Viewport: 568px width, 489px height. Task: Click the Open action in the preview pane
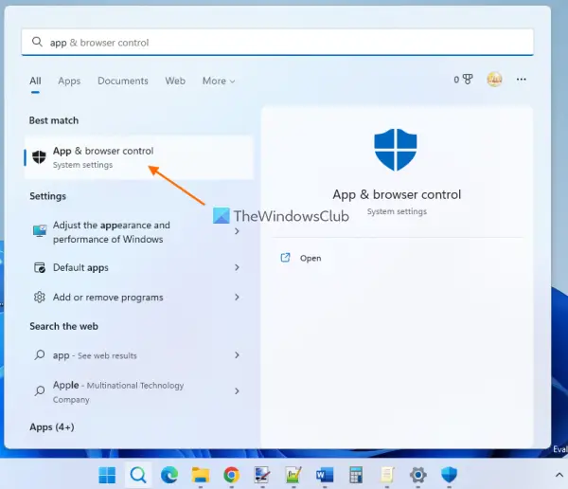311,259
